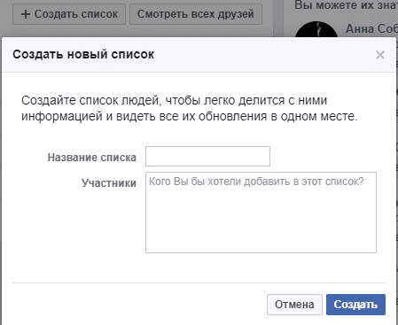Open the Анна profile link in the background
Screen dimensions: 398x325
[371, 28]
